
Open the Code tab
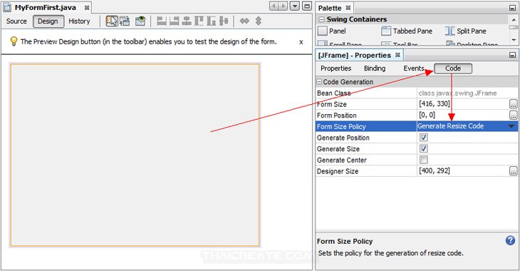453,68
